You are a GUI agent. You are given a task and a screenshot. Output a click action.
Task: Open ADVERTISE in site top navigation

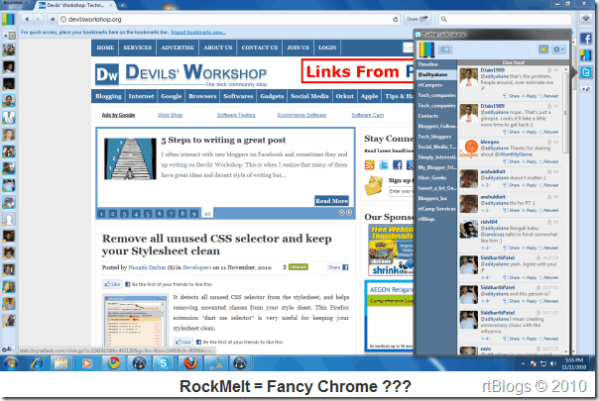178,48
